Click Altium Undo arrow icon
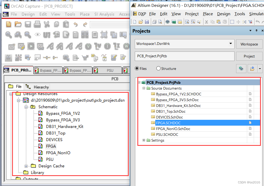The height and width of the screenshot is (186, 264). pos(258,22)
